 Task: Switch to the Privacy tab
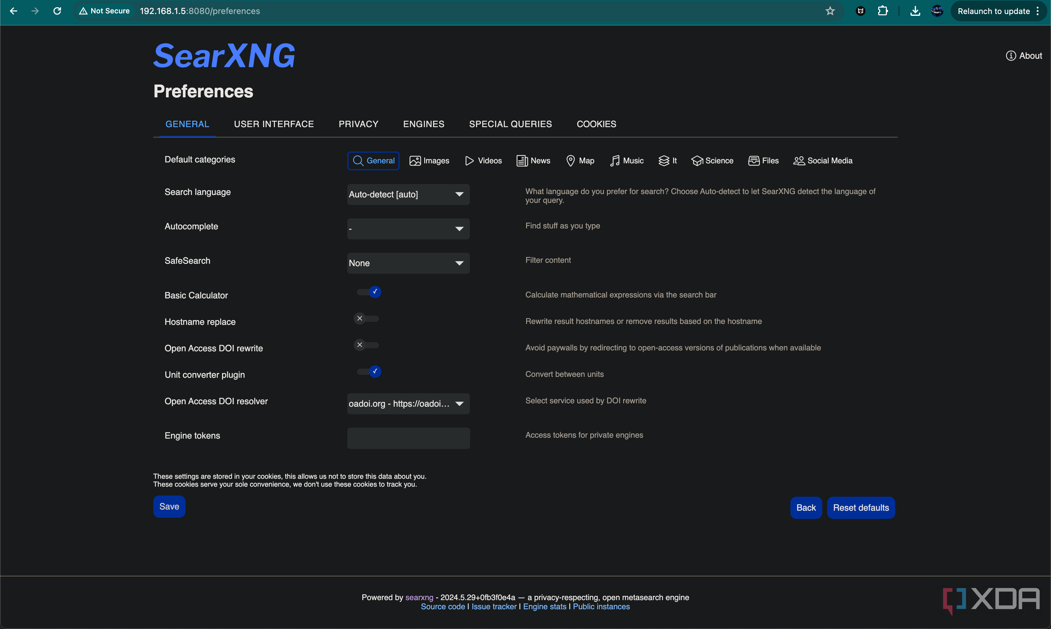pyautogui.click(x=359, y=124)
